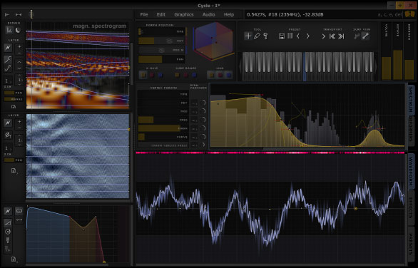The image size is (418, 268).
Task: Add a new spectrogram layer
Action: (x=19, y=46)
